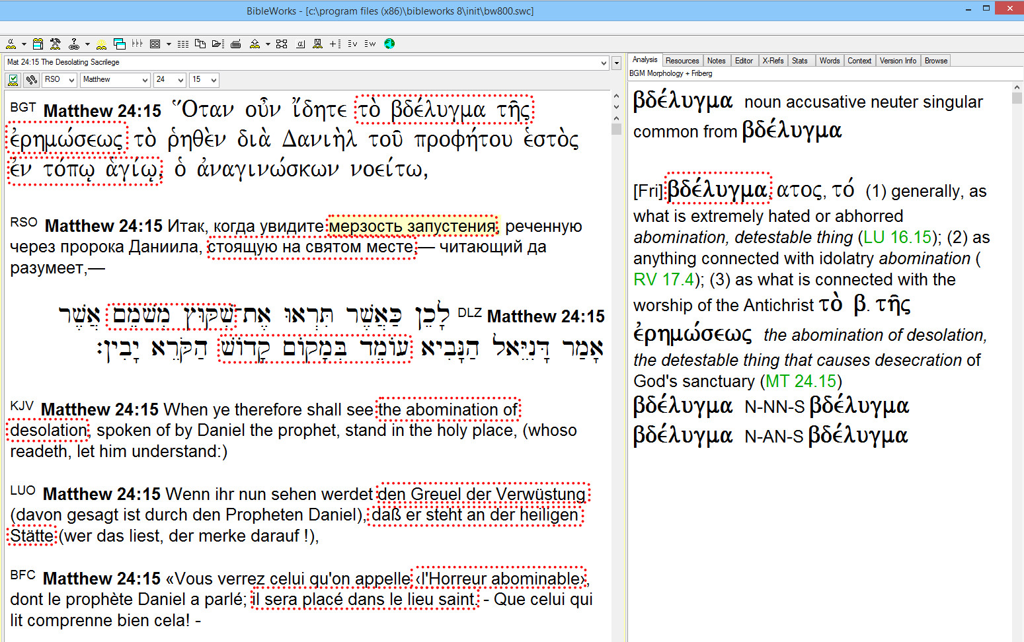Click the connected boxes diagram icon
1024x642 pixels.
click(282, 44)
